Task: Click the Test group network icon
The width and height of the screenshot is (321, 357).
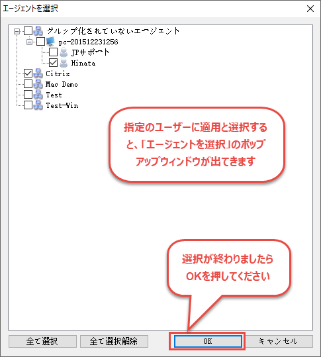Action: [38, 95]
